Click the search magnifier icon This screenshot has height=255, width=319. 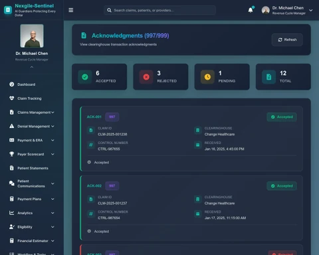click(109, 10)
